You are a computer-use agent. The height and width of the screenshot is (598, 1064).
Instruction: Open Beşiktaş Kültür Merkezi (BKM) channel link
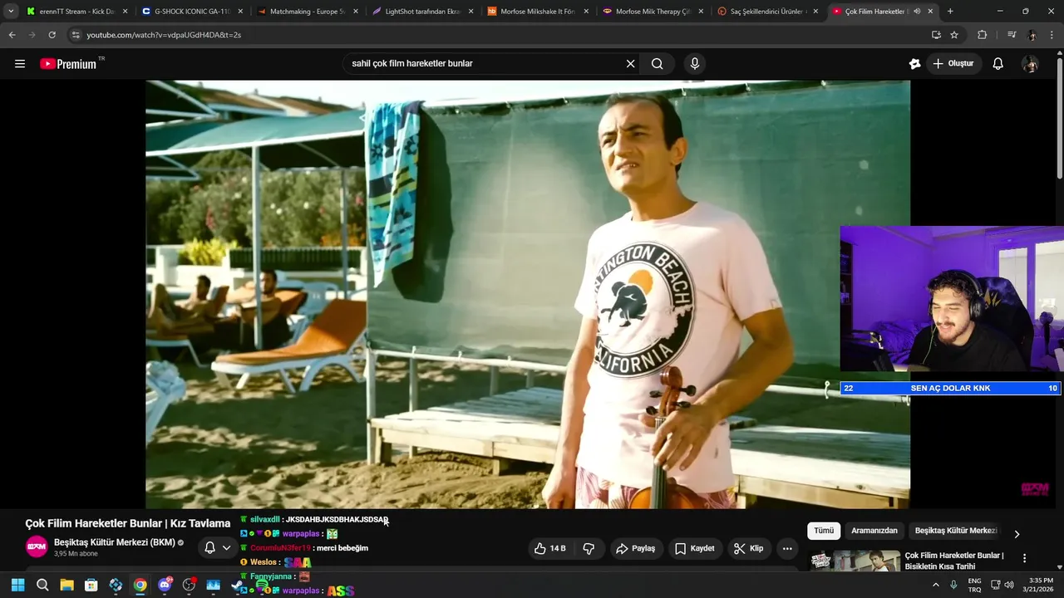(115, 542)
